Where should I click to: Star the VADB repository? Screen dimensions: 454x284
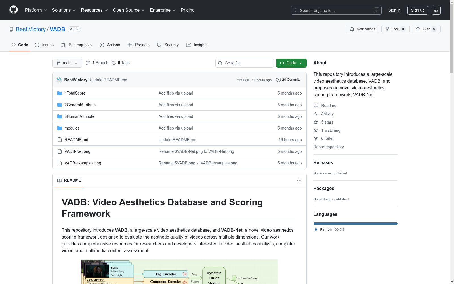pos(426,29)
